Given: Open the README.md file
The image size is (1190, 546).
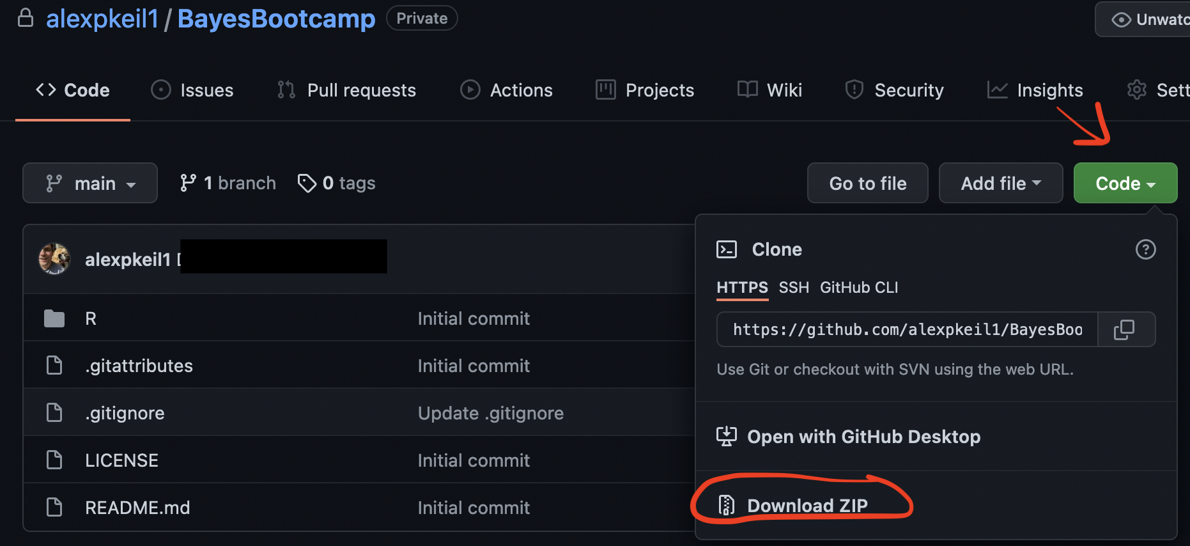Looking at the screenshot, I should 137,508.
